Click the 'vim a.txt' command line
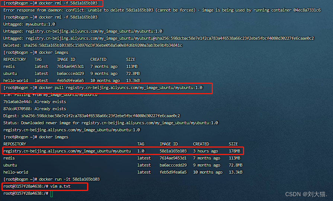333x201 pixels. 37,187
